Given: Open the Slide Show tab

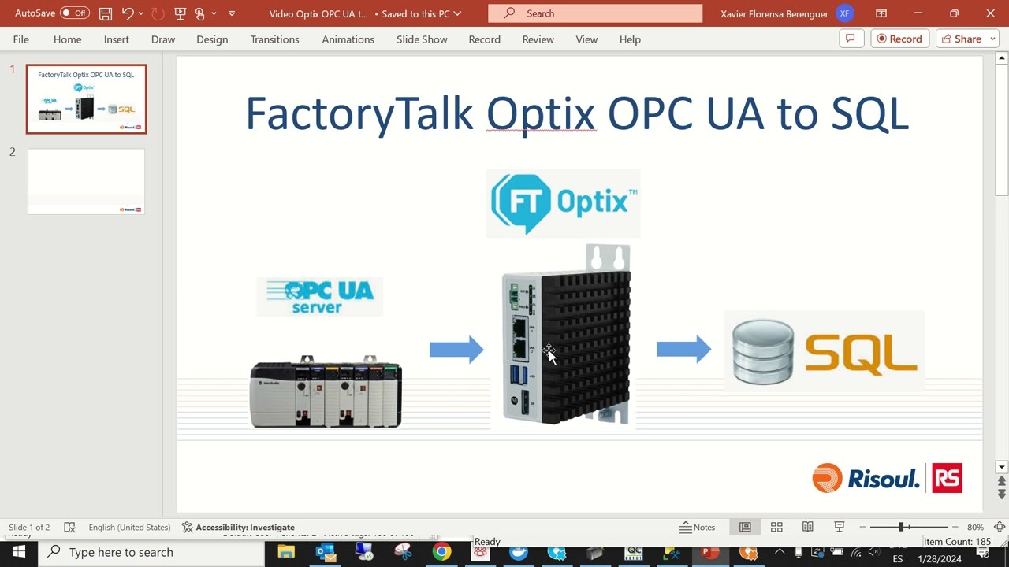Looking at the screenshot, I should [422, 39].
